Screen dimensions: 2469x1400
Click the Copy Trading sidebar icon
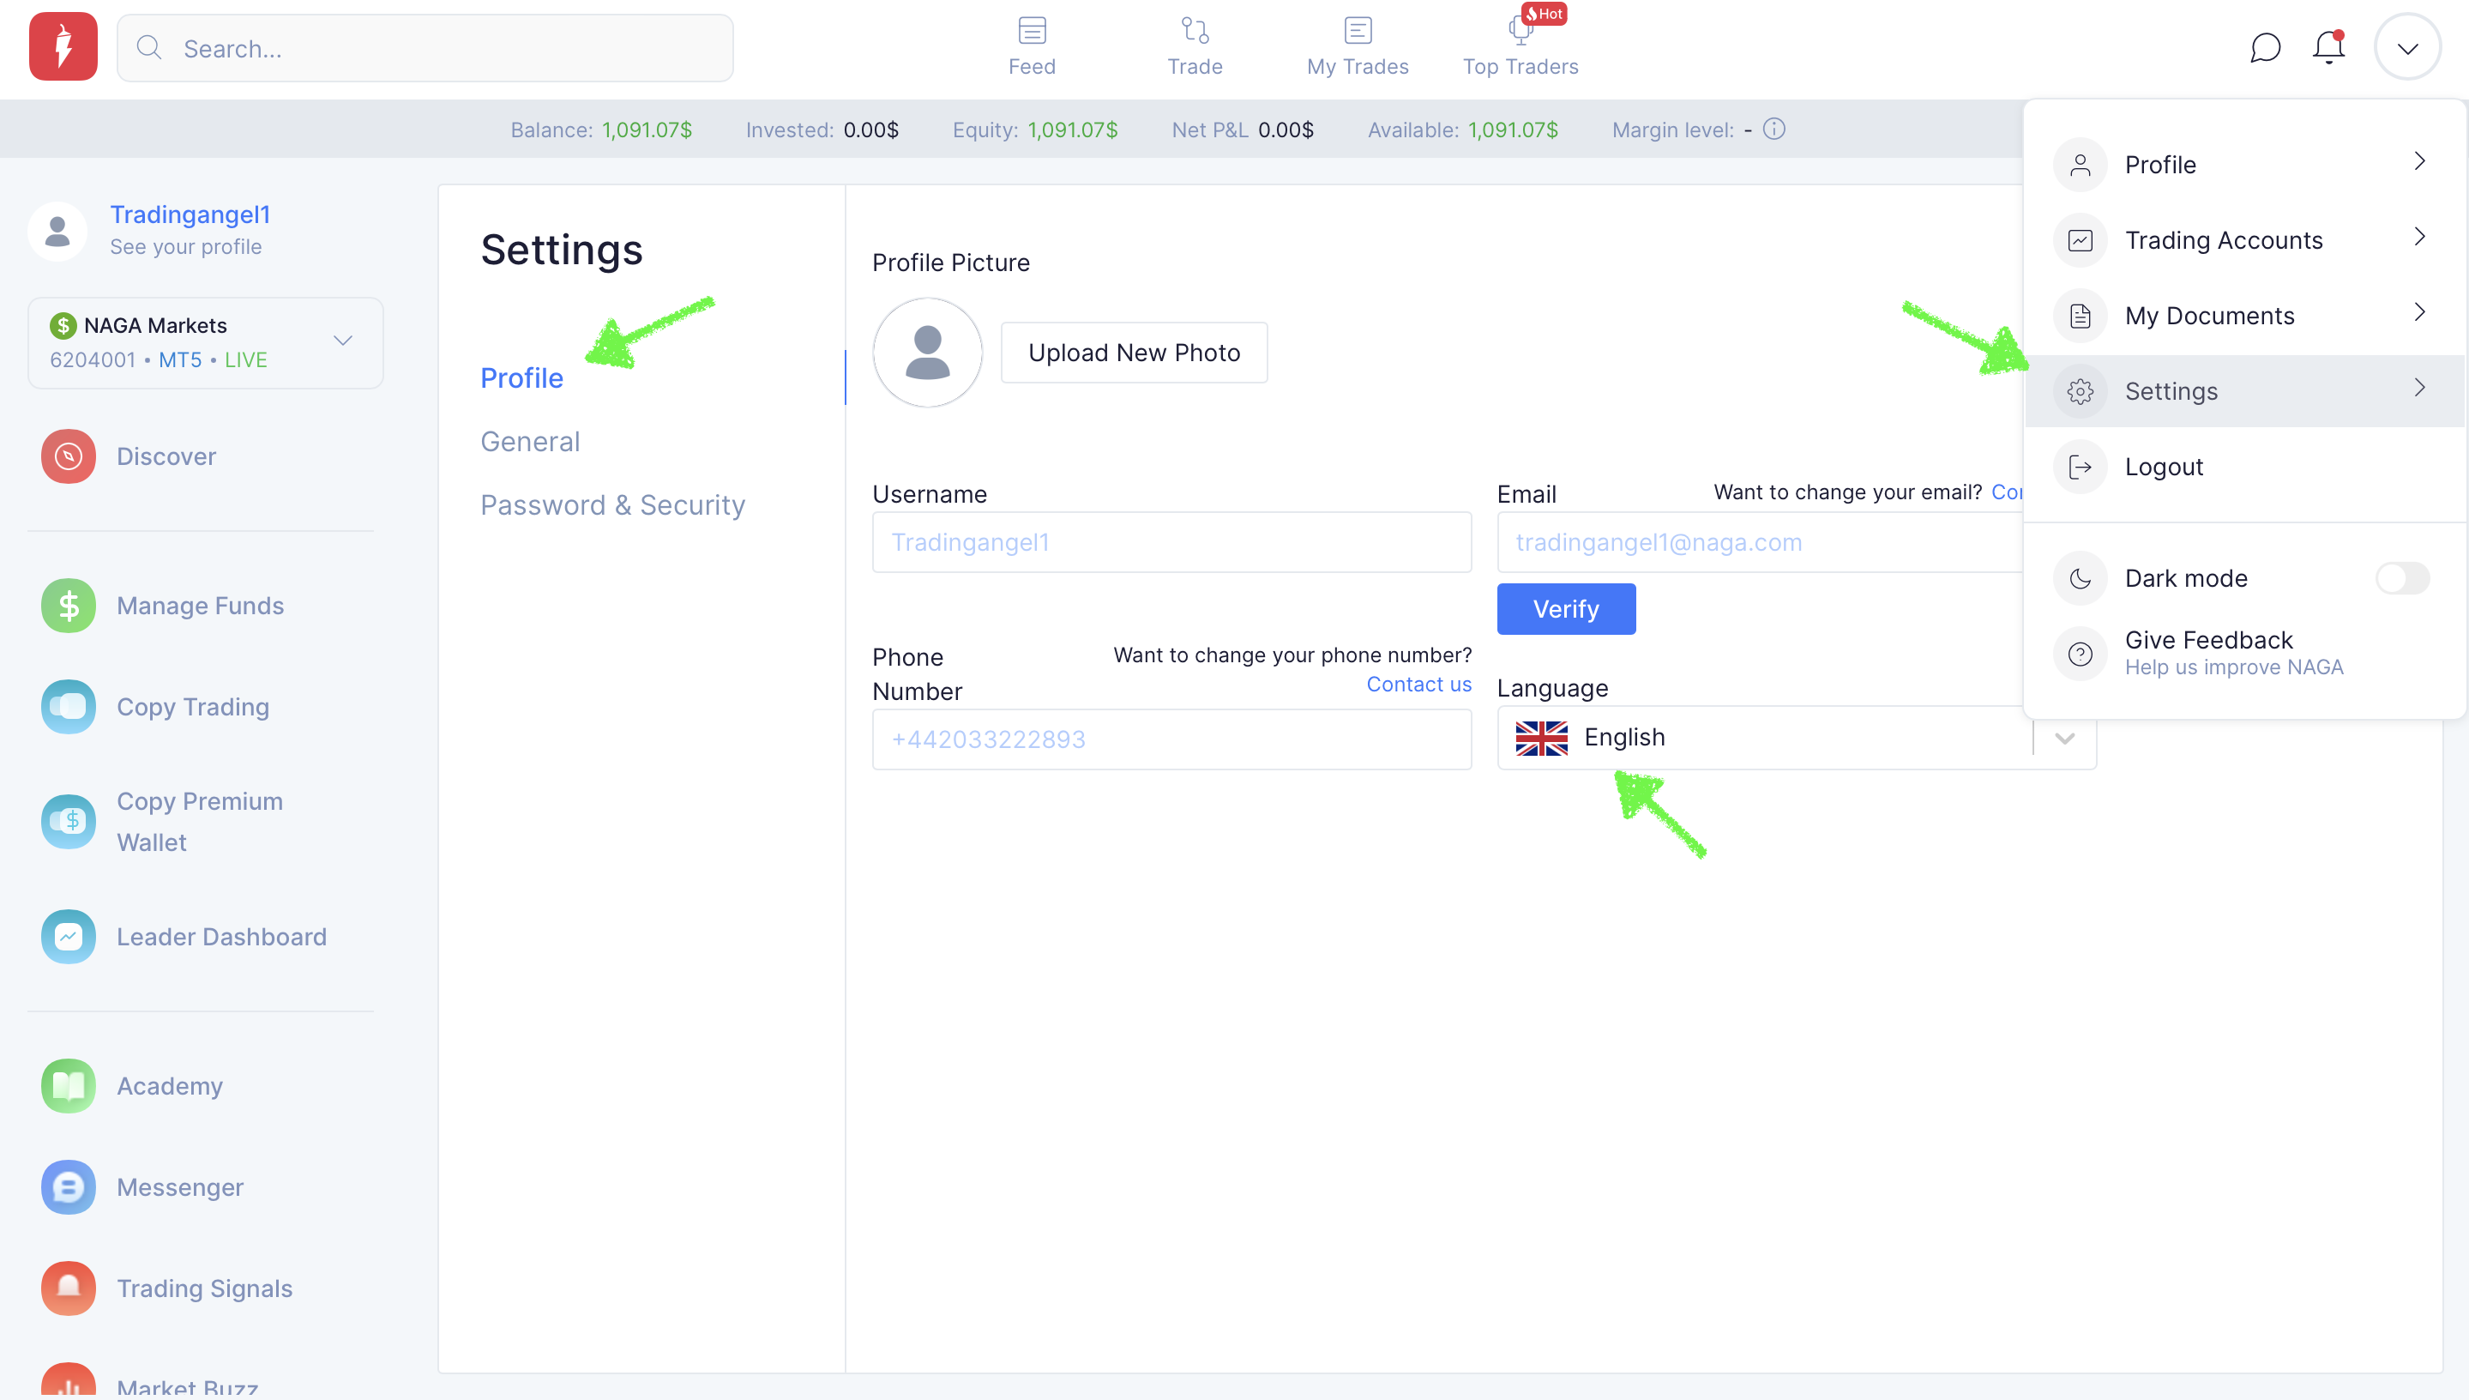[x=69, y=707]
